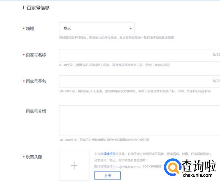The height and width of the screenshot is (185, 220).
Task: Click the 0/20 character counter
Action: [216, 81]
